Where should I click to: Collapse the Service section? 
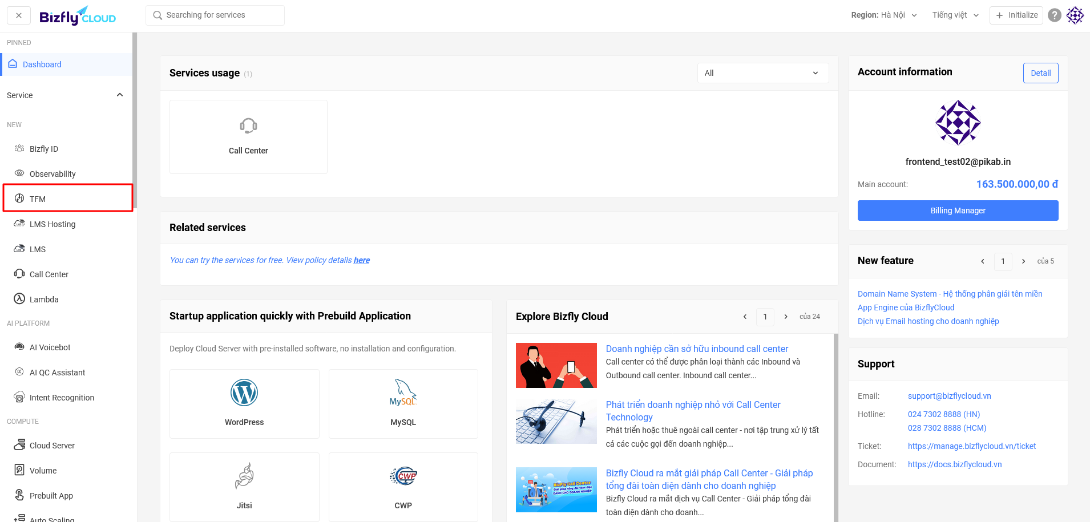(120, 95)
